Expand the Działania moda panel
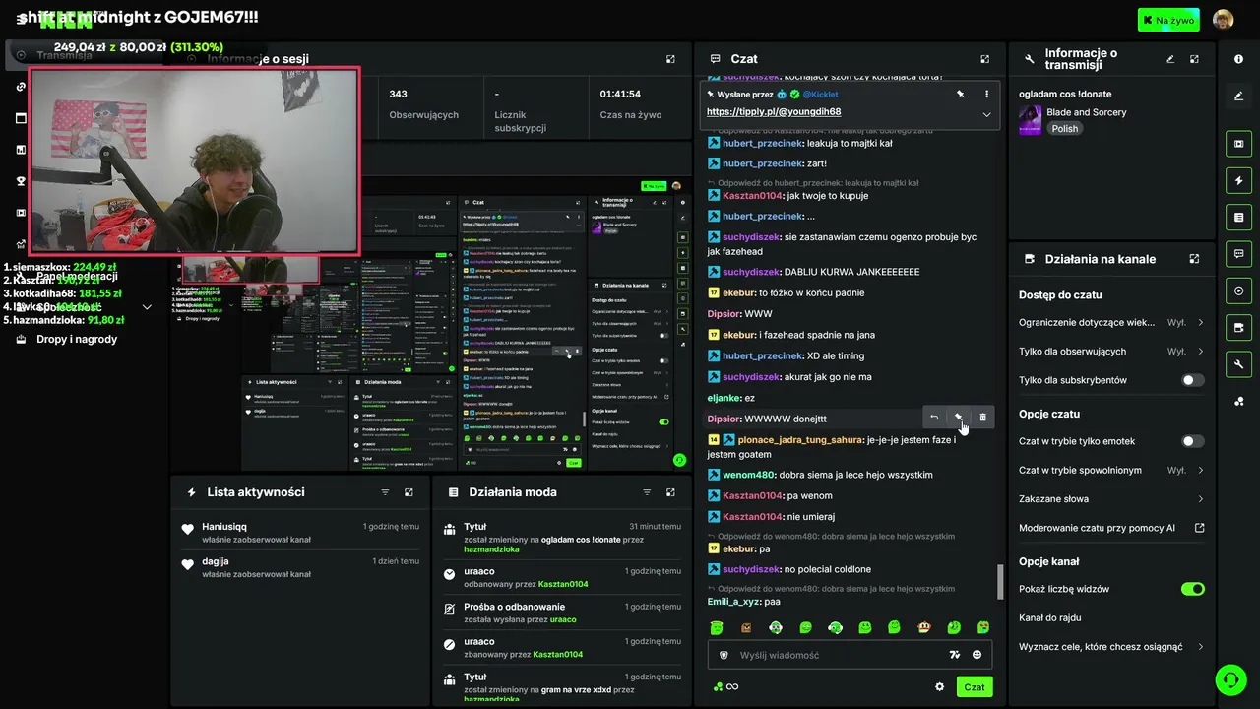 (670, 492)
